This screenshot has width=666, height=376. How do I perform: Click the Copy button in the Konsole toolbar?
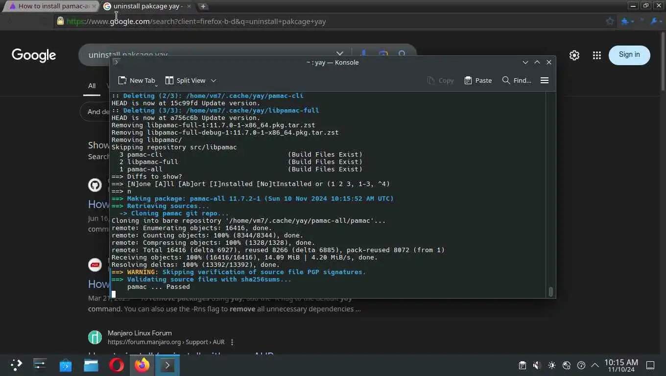tap(440, 80)
